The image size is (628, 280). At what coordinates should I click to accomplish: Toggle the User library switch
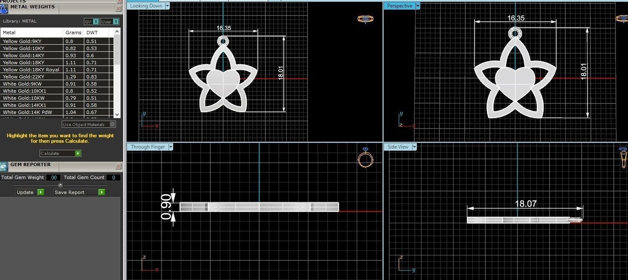pyautogui.click(x=110, y=22)
